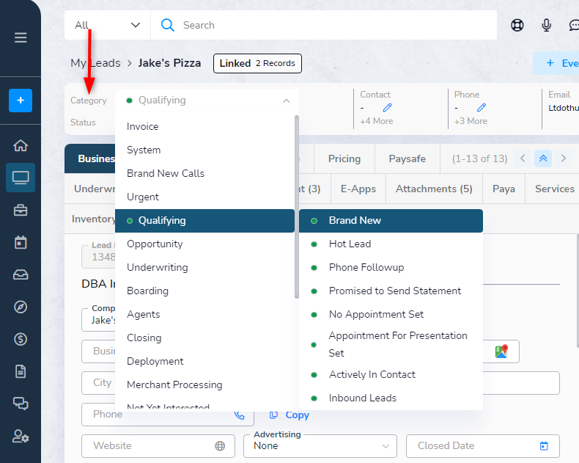Screen dimensions: 579x463
Task: Open the compass sidebar icon
Action: 21,307
